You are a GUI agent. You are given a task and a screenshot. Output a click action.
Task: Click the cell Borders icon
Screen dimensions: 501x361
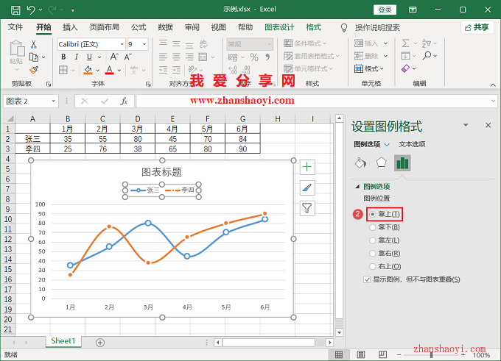pyautogui.click(x=63, y=70)
